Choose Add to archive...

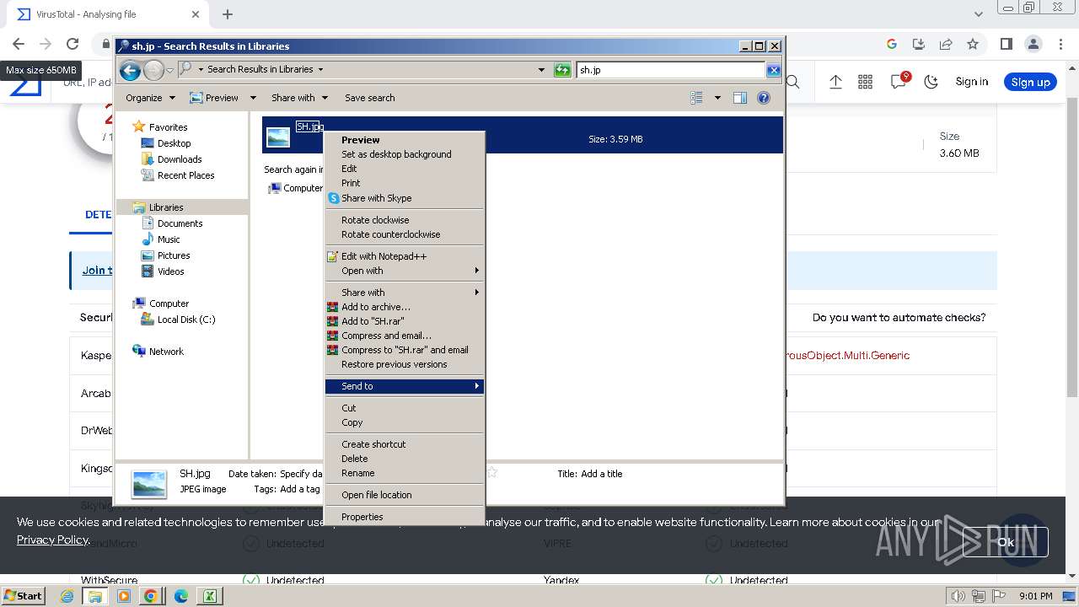point(405,307)
